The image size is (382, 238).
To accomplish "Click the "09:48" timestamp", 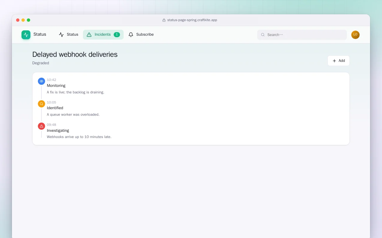I will [x=51, y=125].
